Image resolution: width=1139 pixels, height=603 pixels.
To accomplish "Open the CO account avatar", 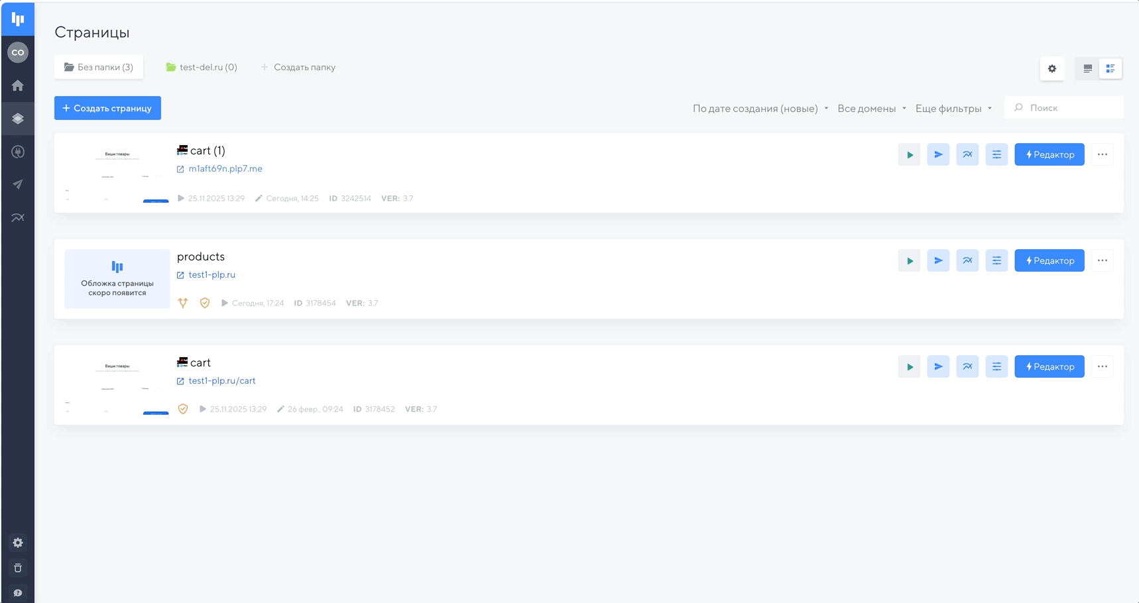I will pyautogui.click(x=18, y=52).
